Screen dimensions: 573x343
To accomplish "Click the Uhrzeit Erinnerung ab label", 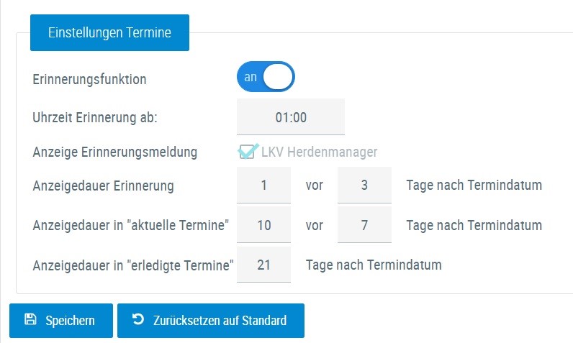I will point(95,117).
